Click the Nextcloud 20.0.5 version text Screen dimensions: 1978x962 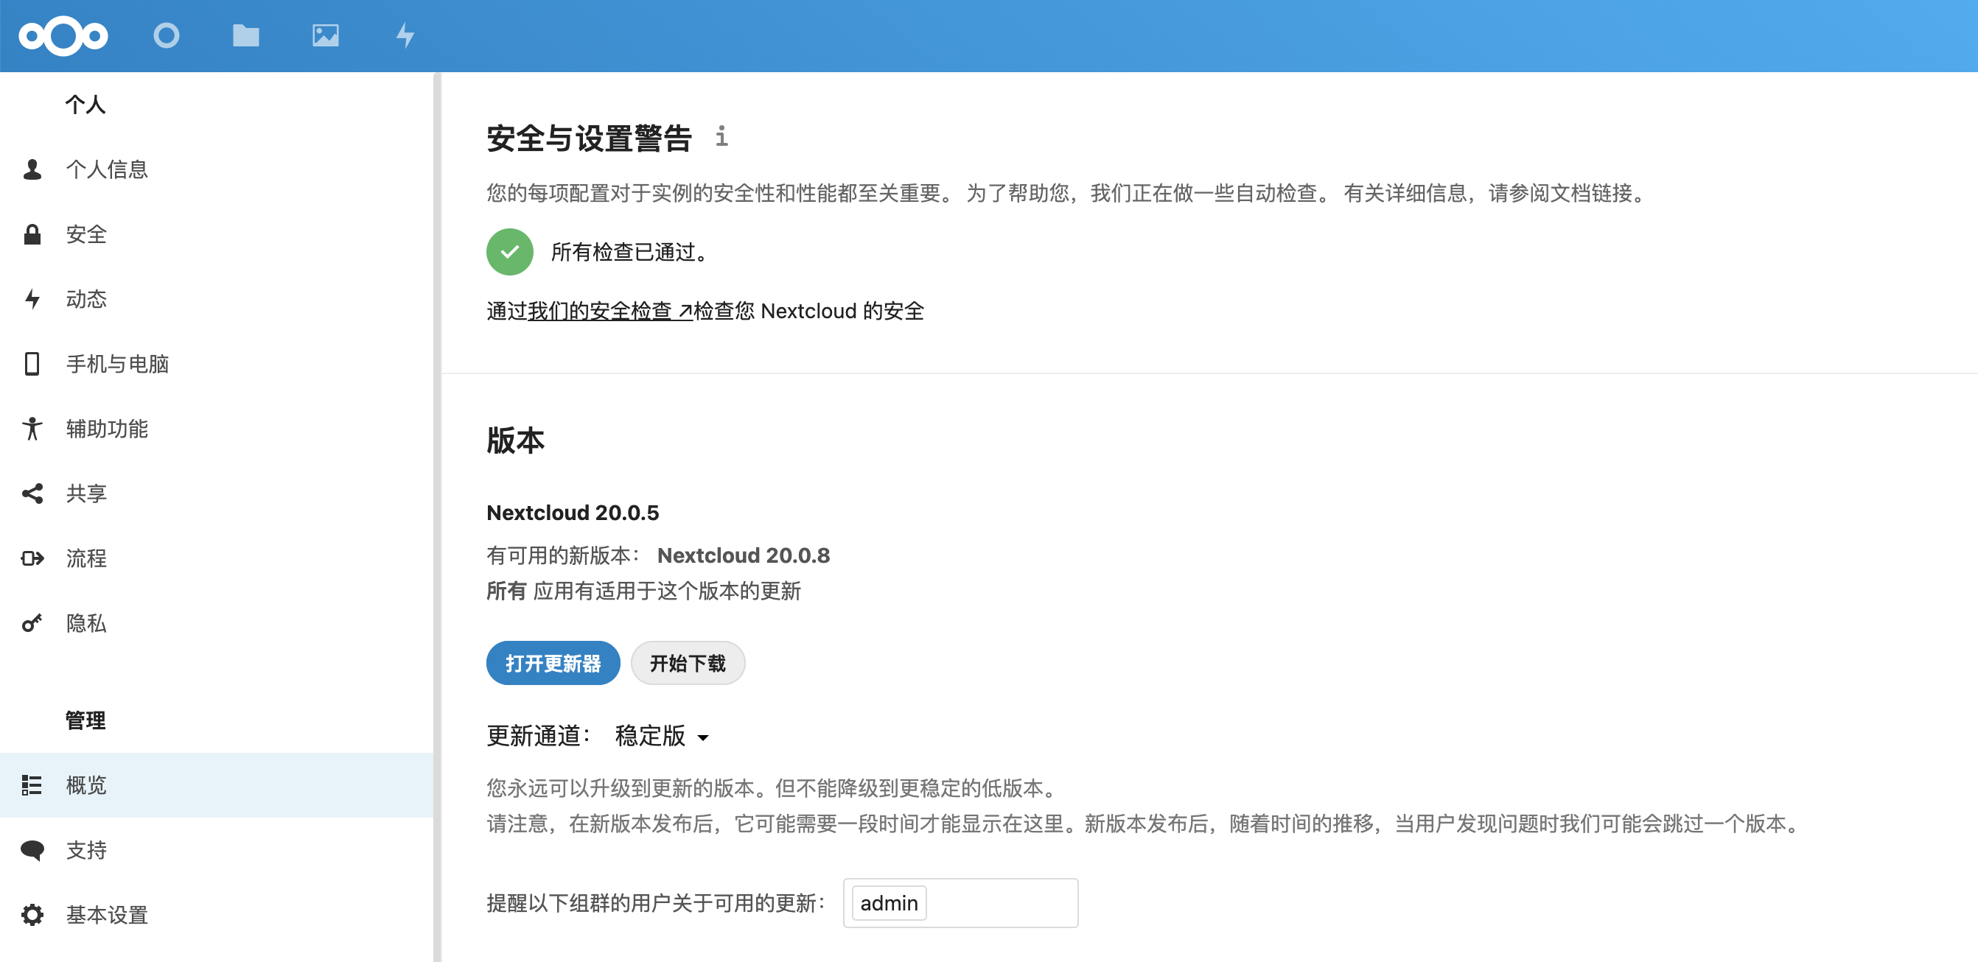(x=573, y=512)
